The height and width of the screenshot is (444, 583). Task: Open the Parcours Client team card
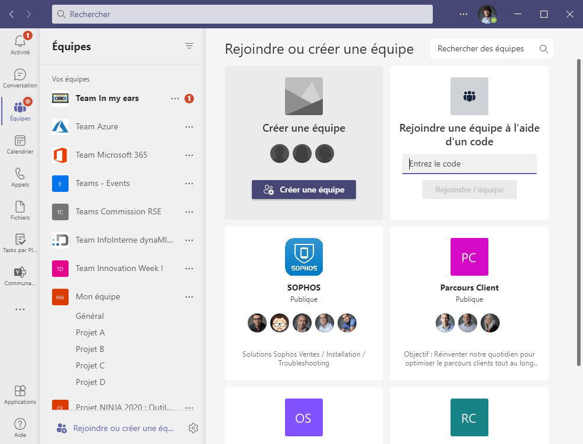pos(469,303)
